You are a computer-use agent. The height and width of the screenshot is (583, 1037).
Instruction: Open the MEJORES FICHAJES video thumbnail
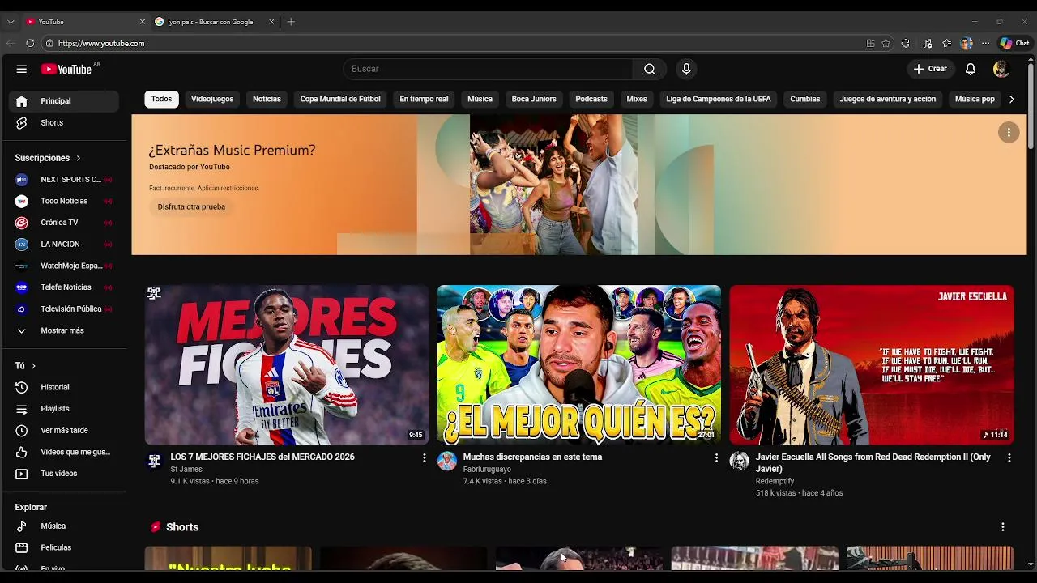[287, 364]
